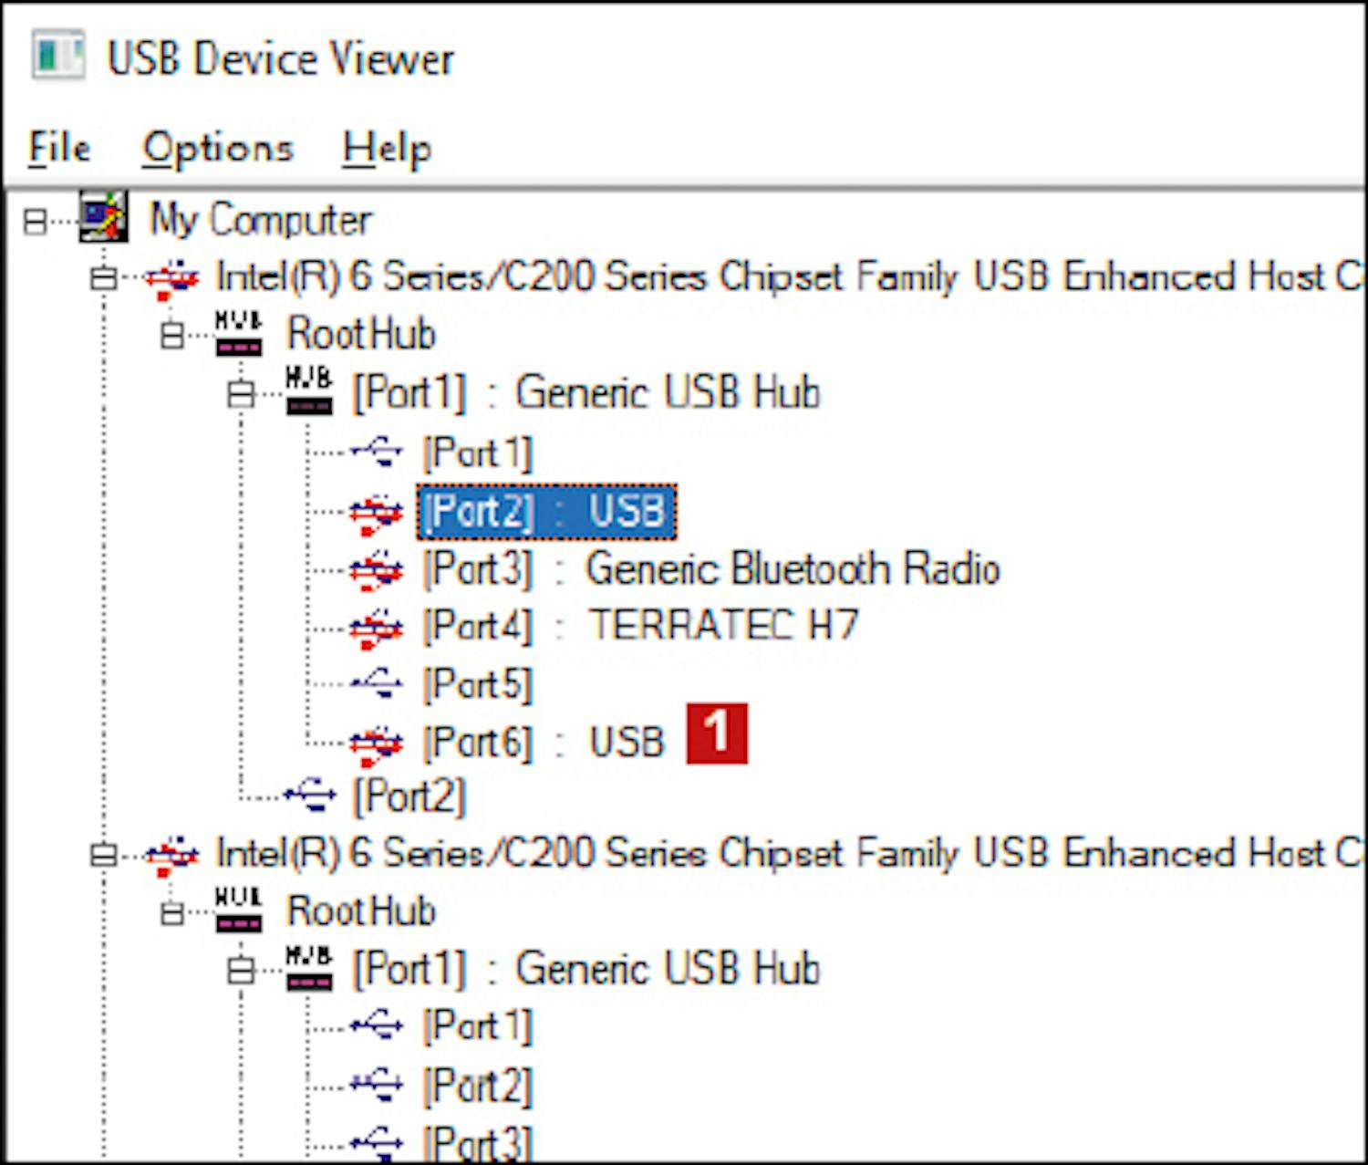Open the File menu

[59, 148]
